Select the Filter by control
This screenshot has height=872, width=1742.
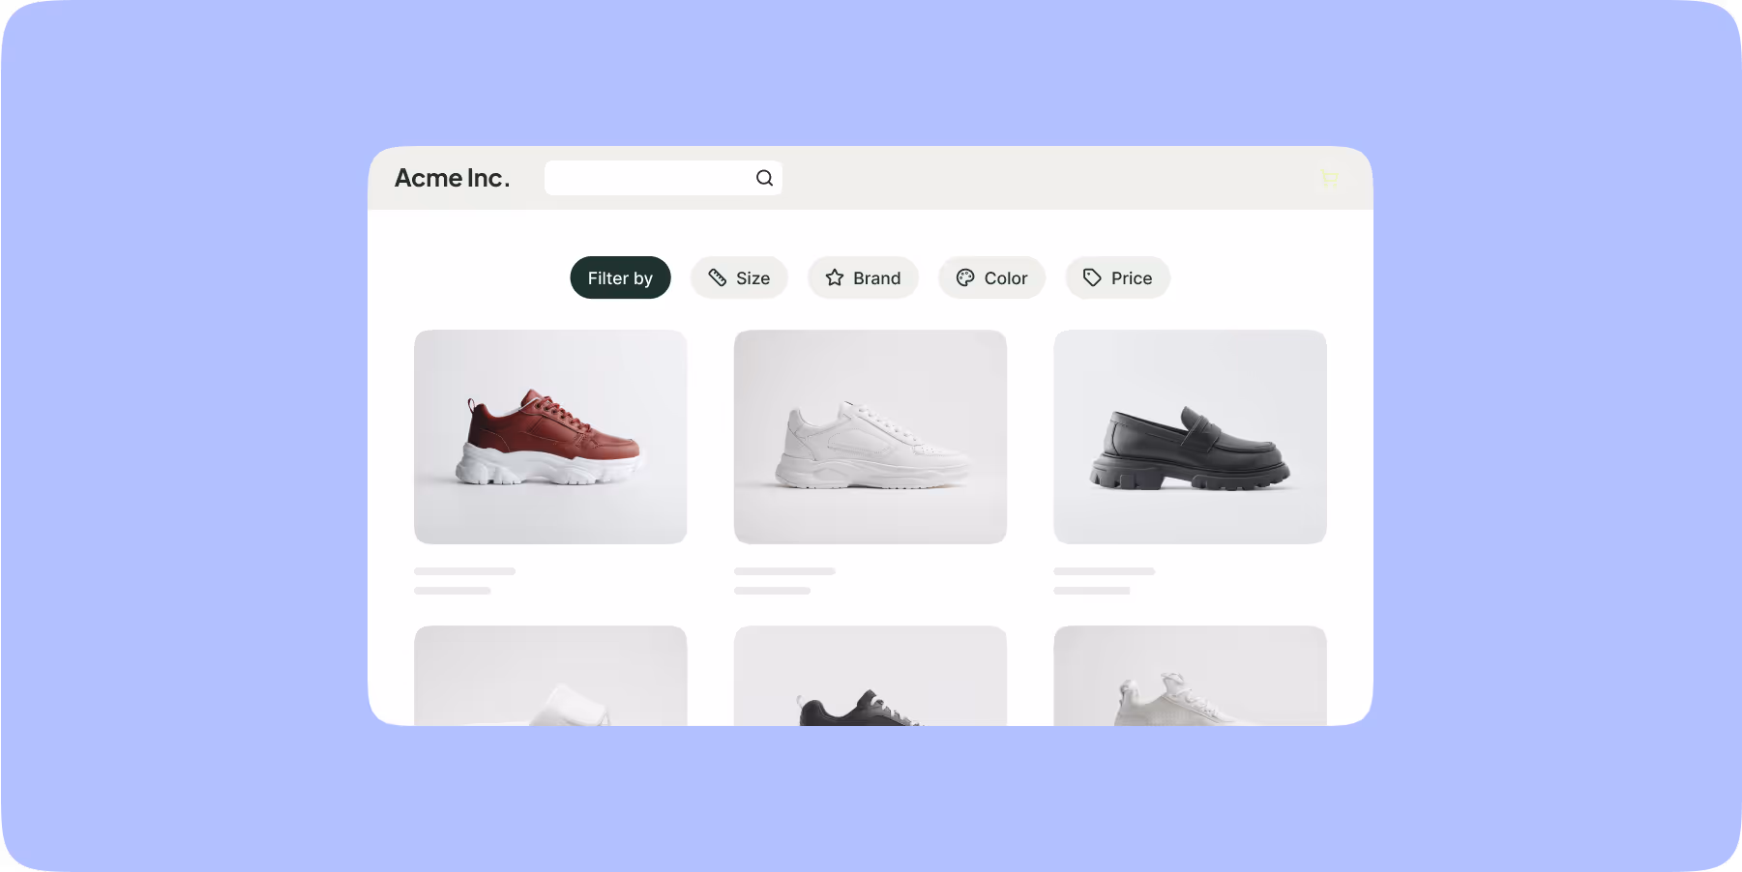pyautogui.click(x=620, y=277)
